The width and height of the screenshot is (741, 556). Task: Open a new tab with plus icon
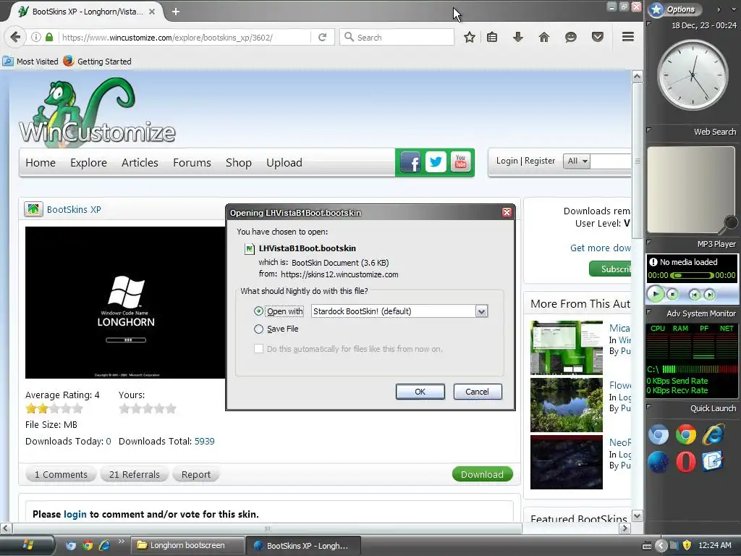click(176, 12)
